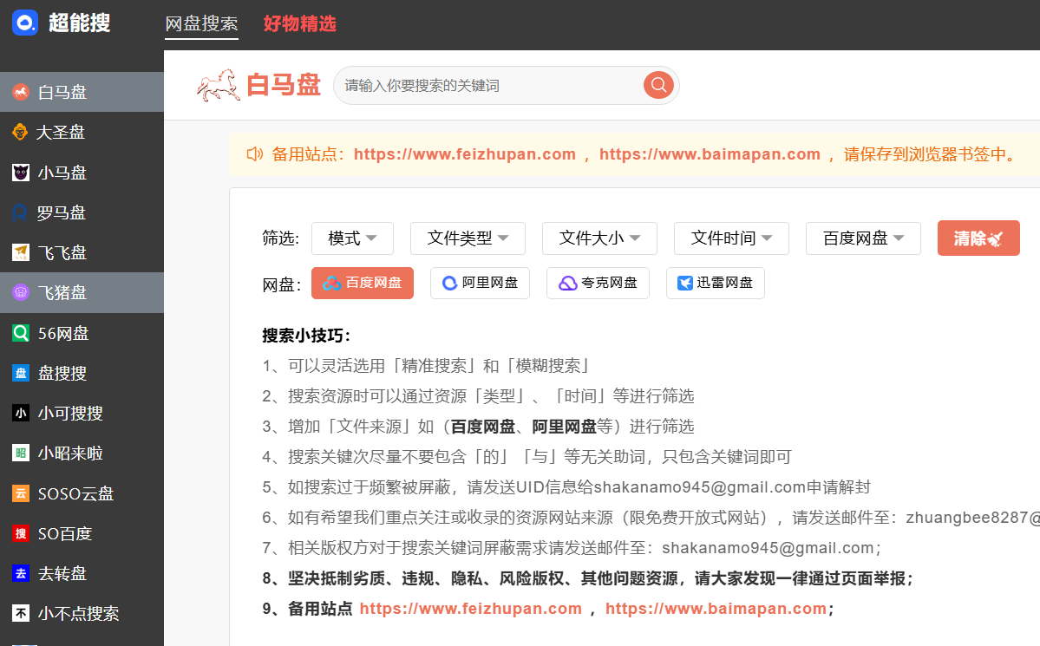Open baimapan.com link in top banner
The width and height of the screenshot is (1040, 646).
tap(710, 153)
